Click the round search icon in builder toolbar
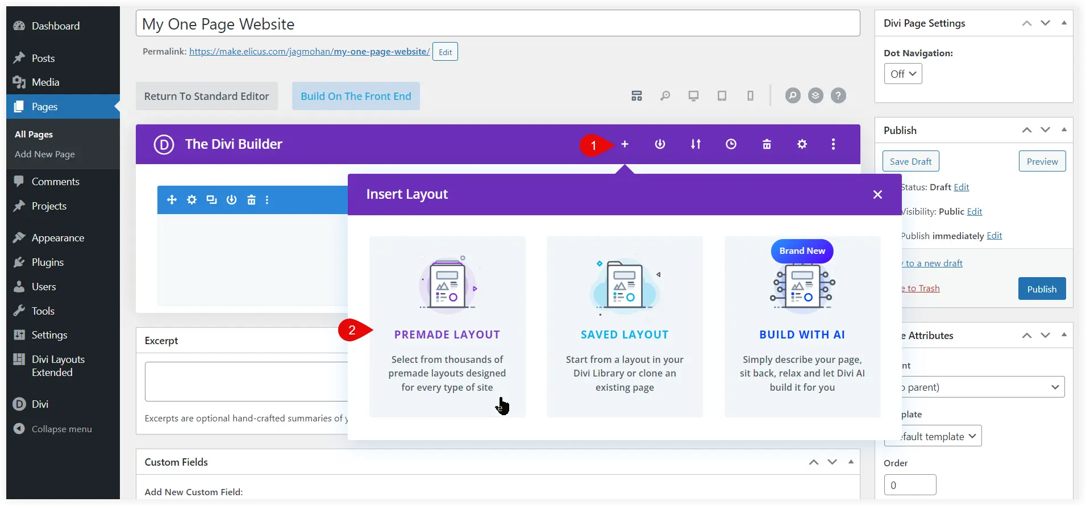 coord(793,95)
